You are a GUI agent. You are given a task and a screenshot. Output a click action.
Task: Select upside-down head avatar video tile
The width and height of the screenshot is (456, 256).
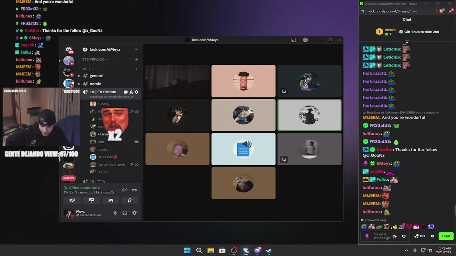point(243,81)
